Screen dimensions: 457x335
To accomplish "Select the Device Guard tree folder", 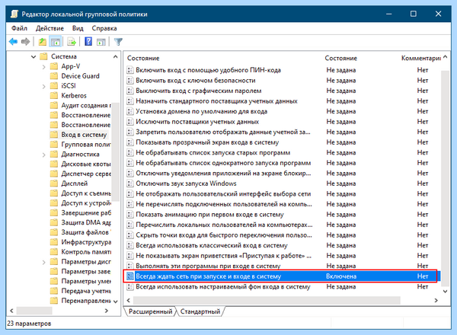I will click(x=80, y=76).
